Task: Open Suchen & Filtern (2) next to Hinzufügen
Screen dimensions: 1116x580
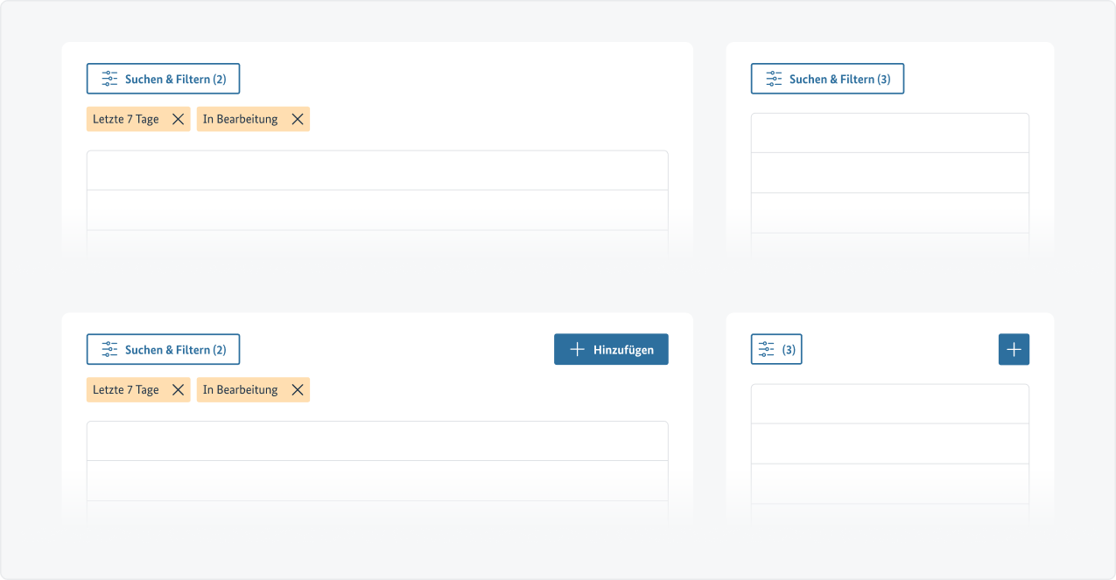Action: [x=163, y=350]
